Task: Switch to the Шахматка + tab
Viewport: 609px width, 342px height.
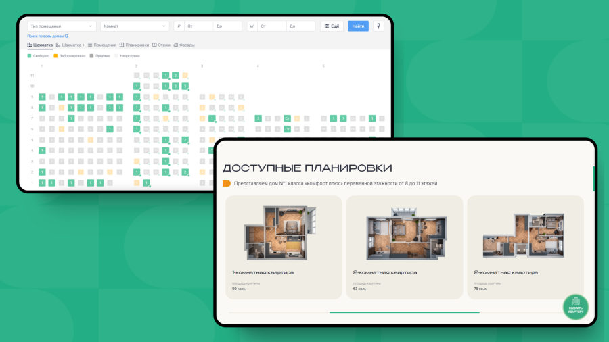Action: 70,45
